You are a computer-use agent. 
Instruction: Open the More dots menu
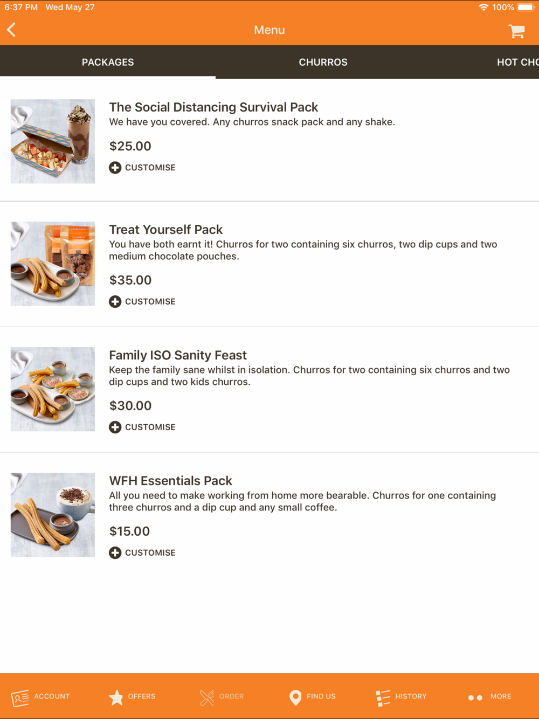coord(475,697)
